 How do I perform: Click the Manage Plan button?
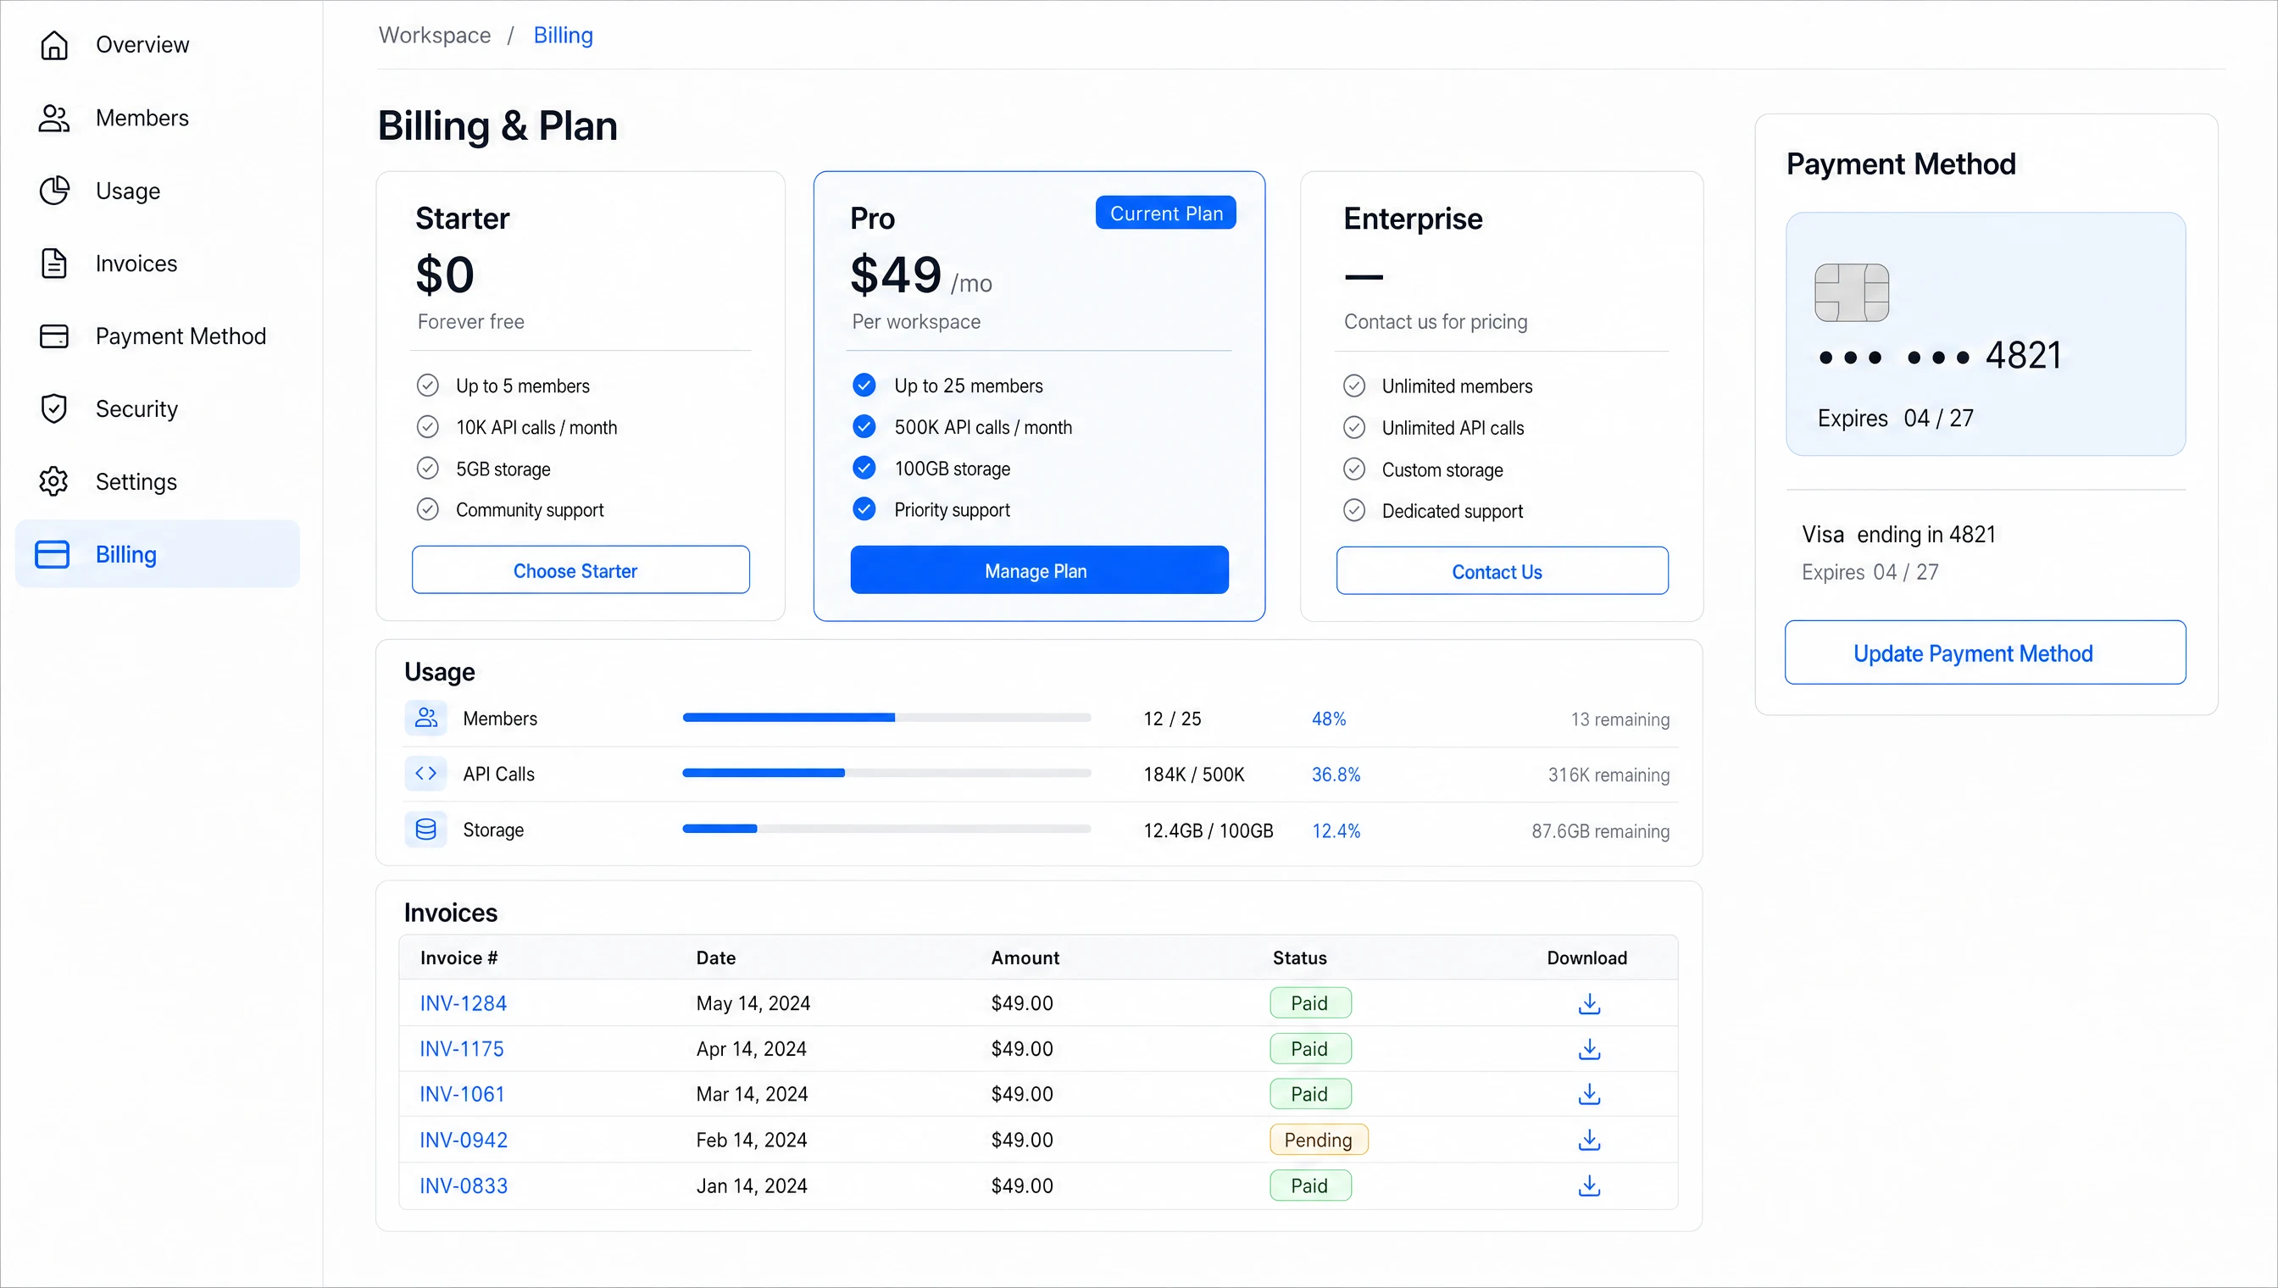click(1039, 570)
